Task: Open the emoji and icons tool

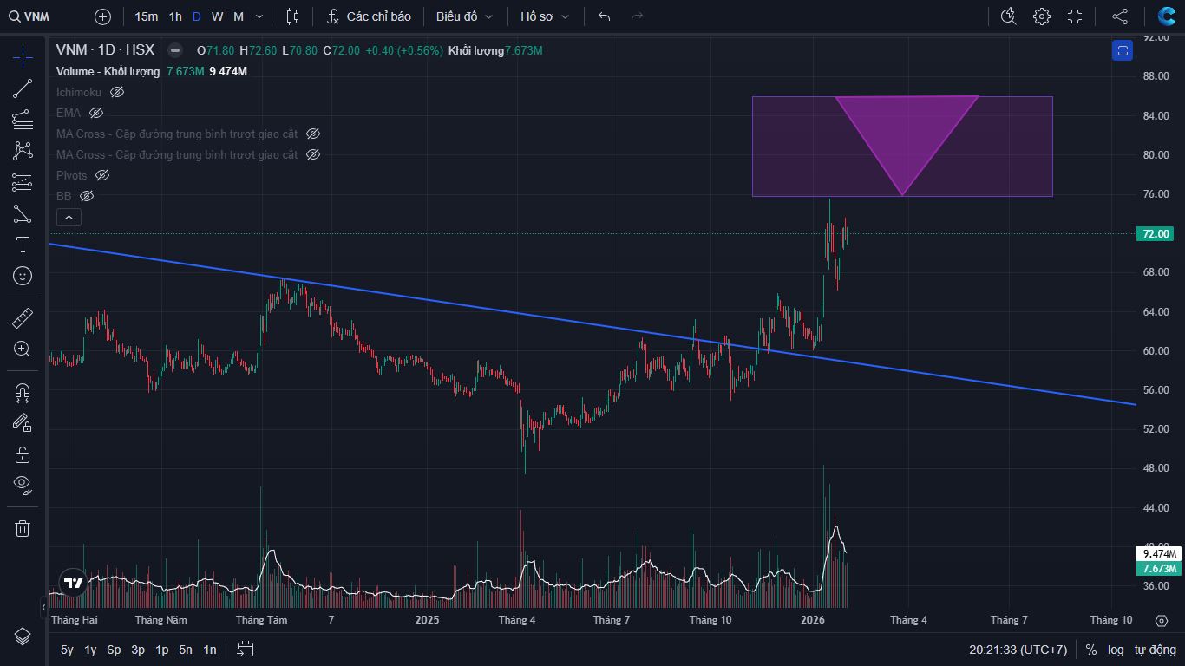Action: [x=23, y=276]
